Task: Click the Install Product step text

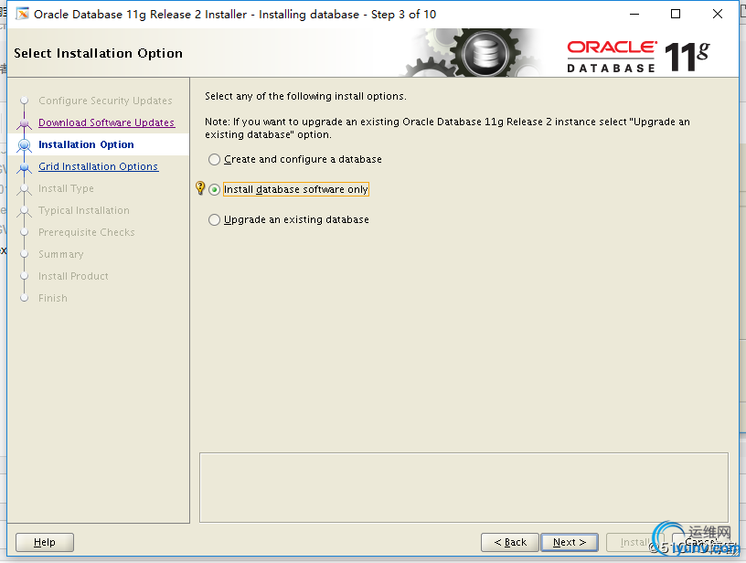Action: tap(73, 276)
